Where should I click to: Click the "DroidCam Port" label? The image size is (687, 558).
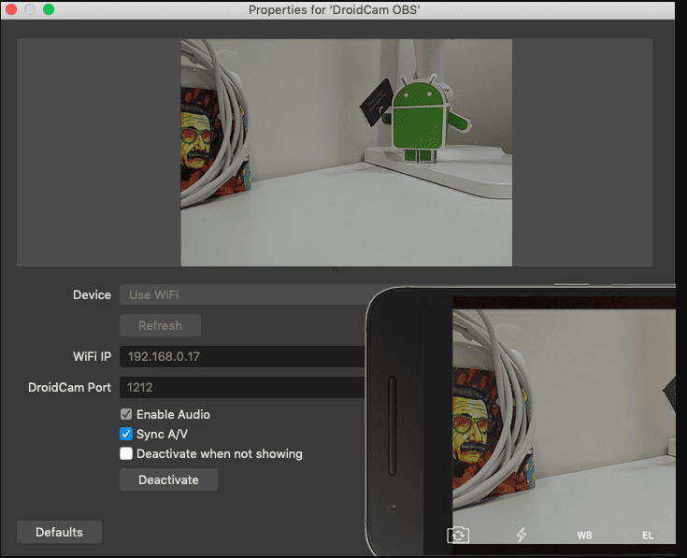pyautogui.click(x=69, y=387)
